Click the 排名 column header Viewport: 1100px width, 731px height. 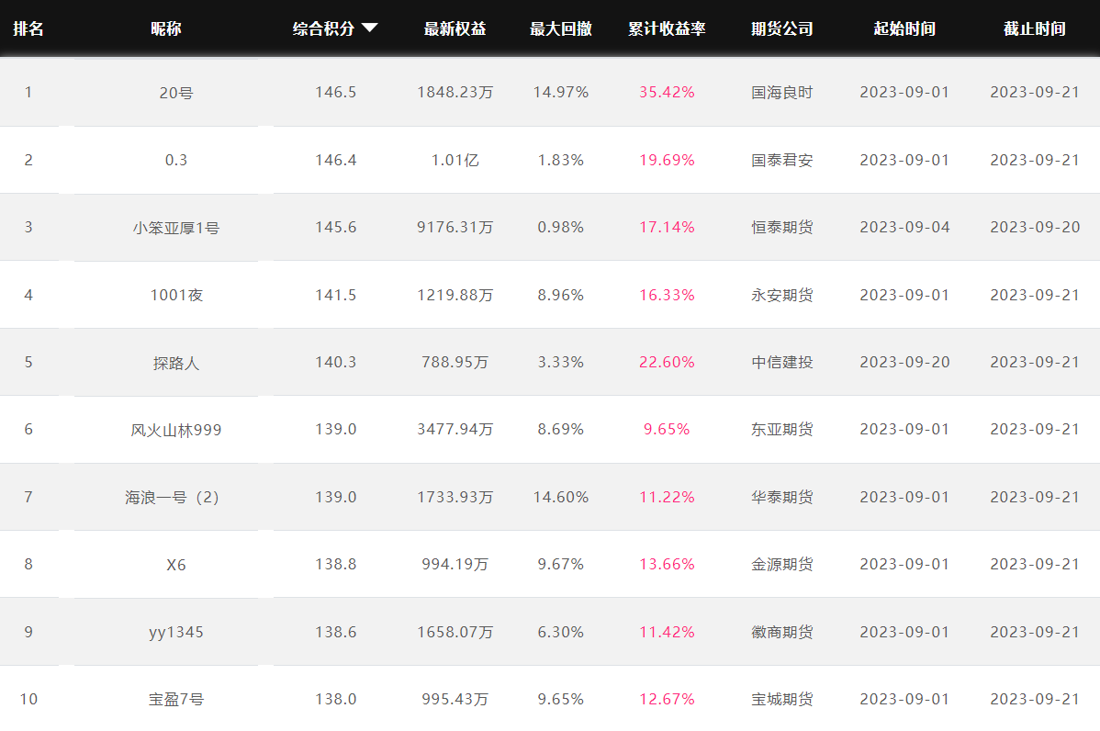click(28, 28)
